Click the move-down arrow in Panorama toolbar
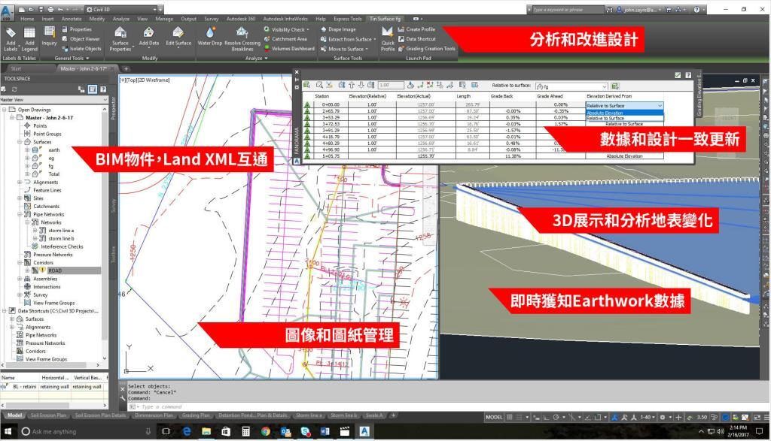Viewport: 771px width, 441px height. (361, 86)
